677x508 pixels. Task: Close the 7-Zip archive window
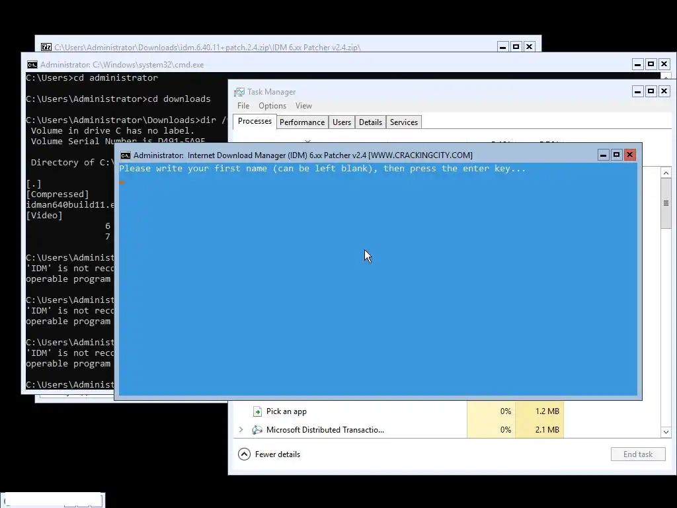click(529, 47)
